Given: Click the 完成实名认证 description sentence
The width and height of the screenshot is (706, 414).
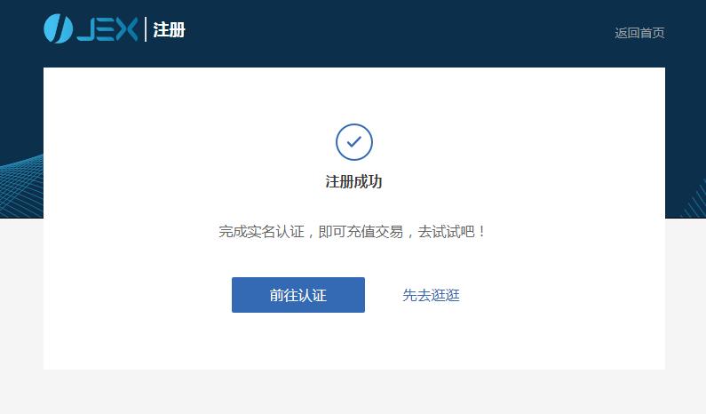Looking at the screenshot, I should click(x=352, y=232).
